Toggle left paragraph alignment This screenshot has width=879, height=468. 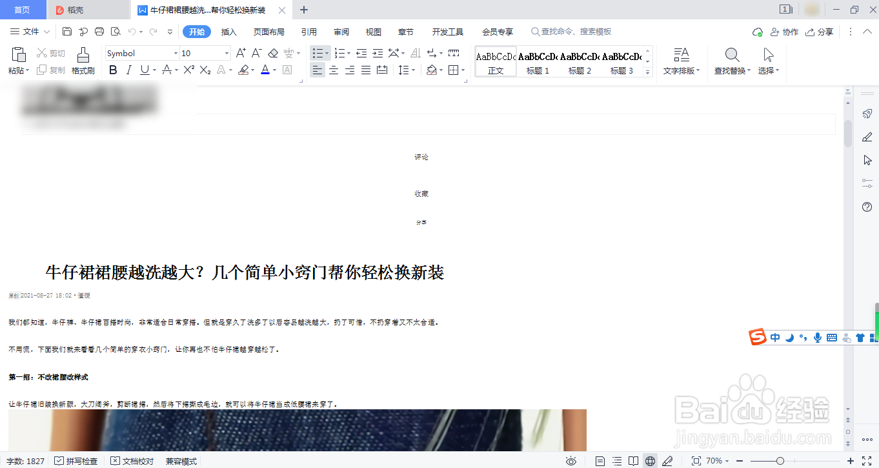click(318, 70)
